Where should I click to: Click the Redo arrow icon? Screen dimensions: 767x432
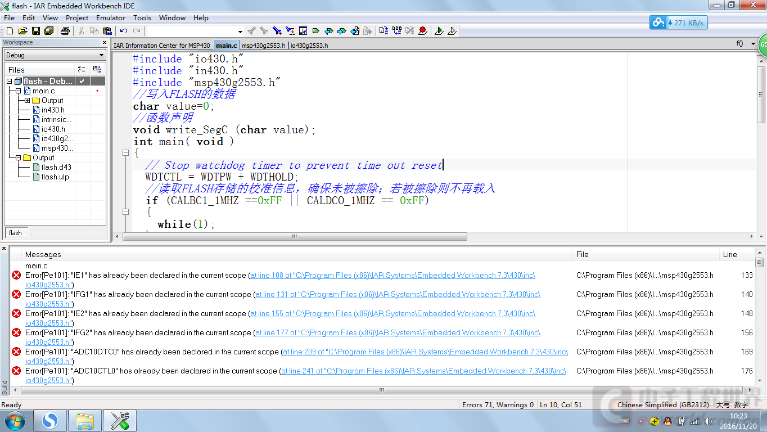137,31
